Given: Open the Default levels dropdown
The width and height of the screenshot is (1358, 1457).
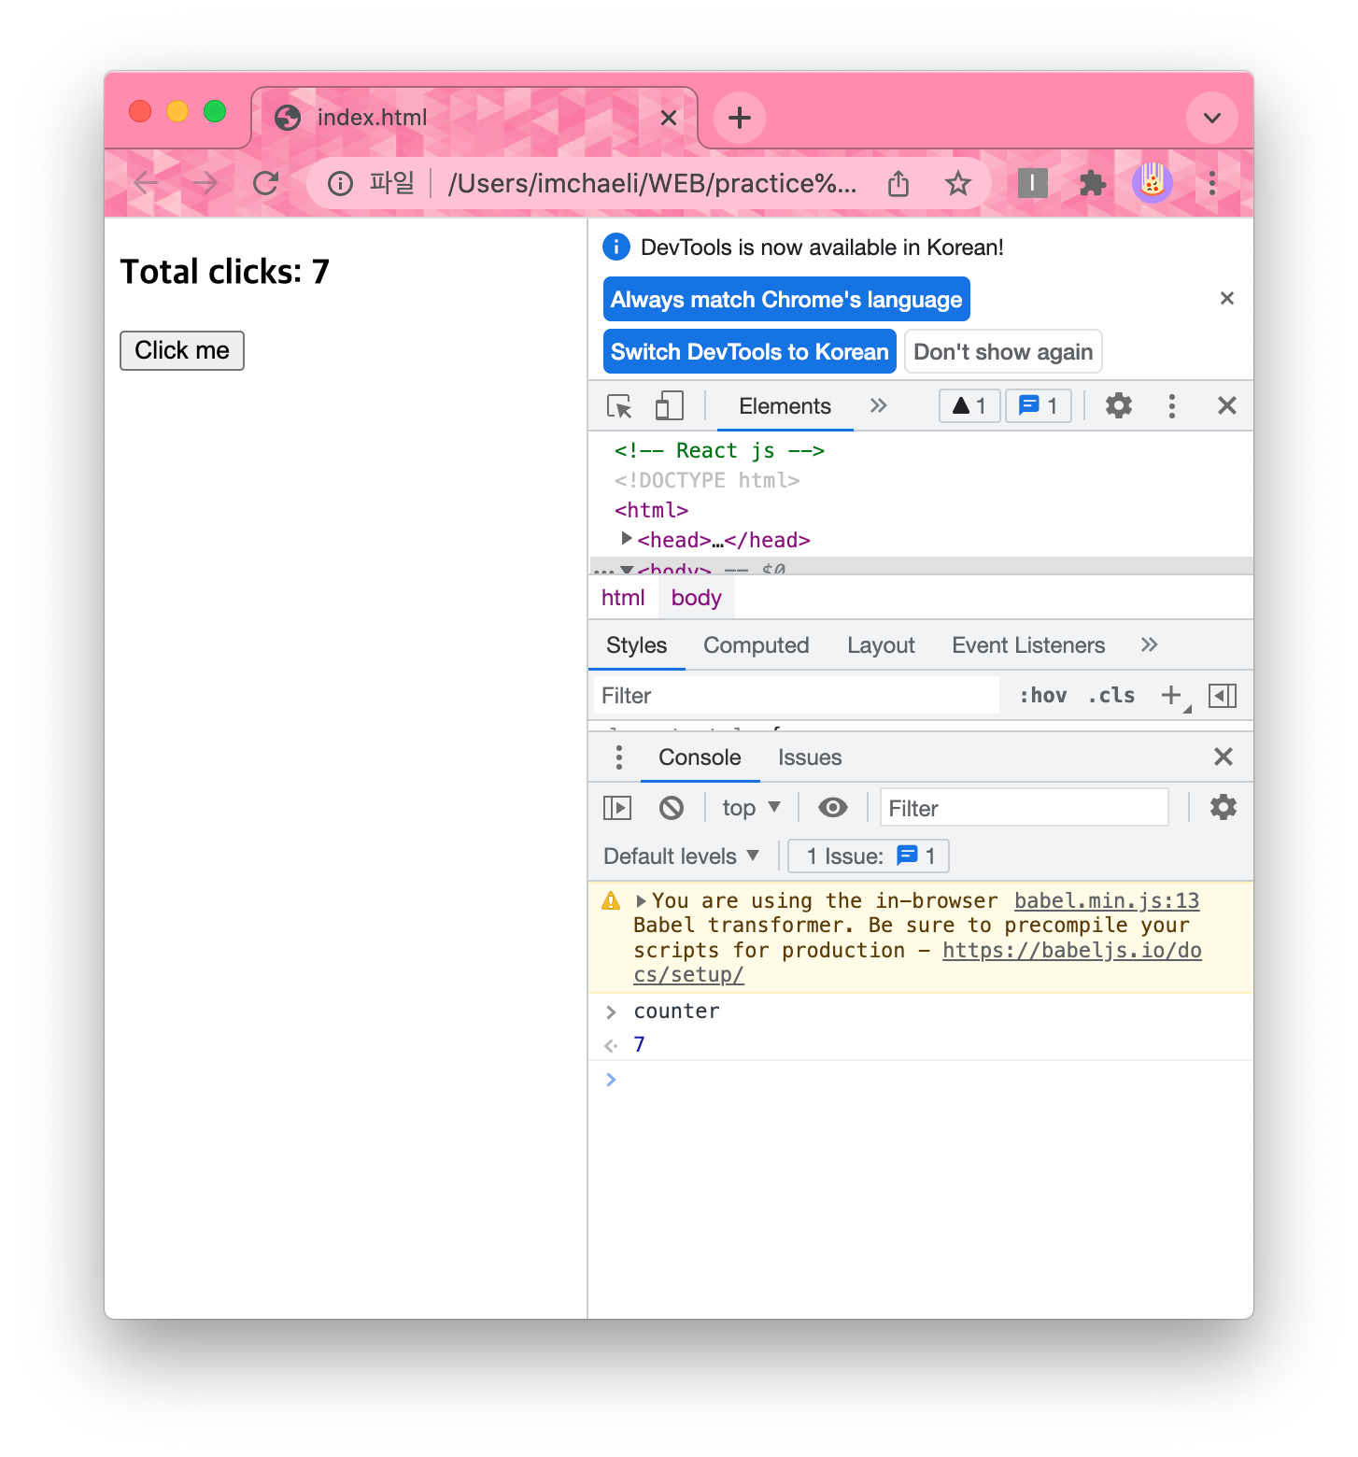Looking at the screenshot, I should [x=681, y=856].
